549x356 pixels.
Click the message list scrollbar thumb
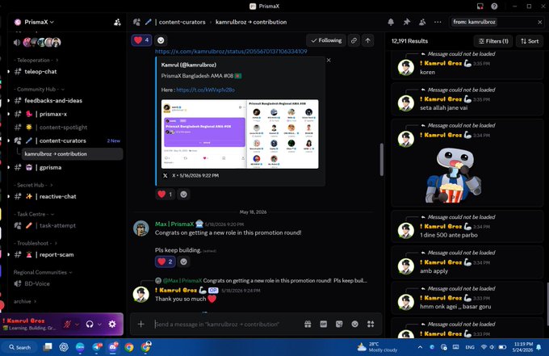[381, 159]
